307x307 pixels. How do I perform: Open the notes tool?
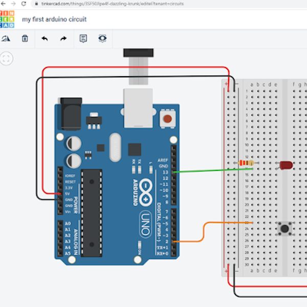coord(83,38)
